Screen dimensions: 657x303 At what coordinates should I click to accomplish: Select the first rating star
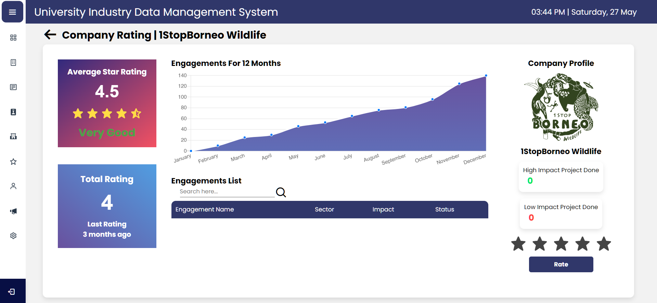(518, 244)
